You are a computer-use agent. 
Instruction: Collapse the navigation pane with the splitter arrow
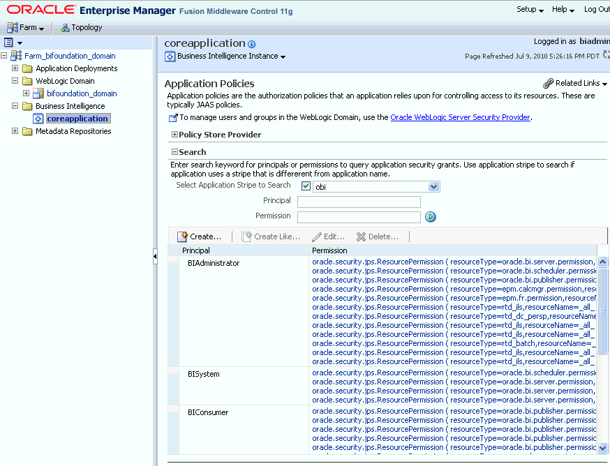154,256
